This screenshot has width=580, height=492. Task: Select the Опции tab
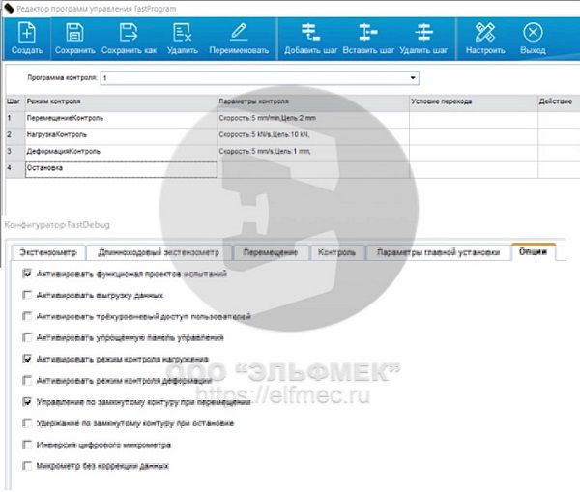[533, 251]
